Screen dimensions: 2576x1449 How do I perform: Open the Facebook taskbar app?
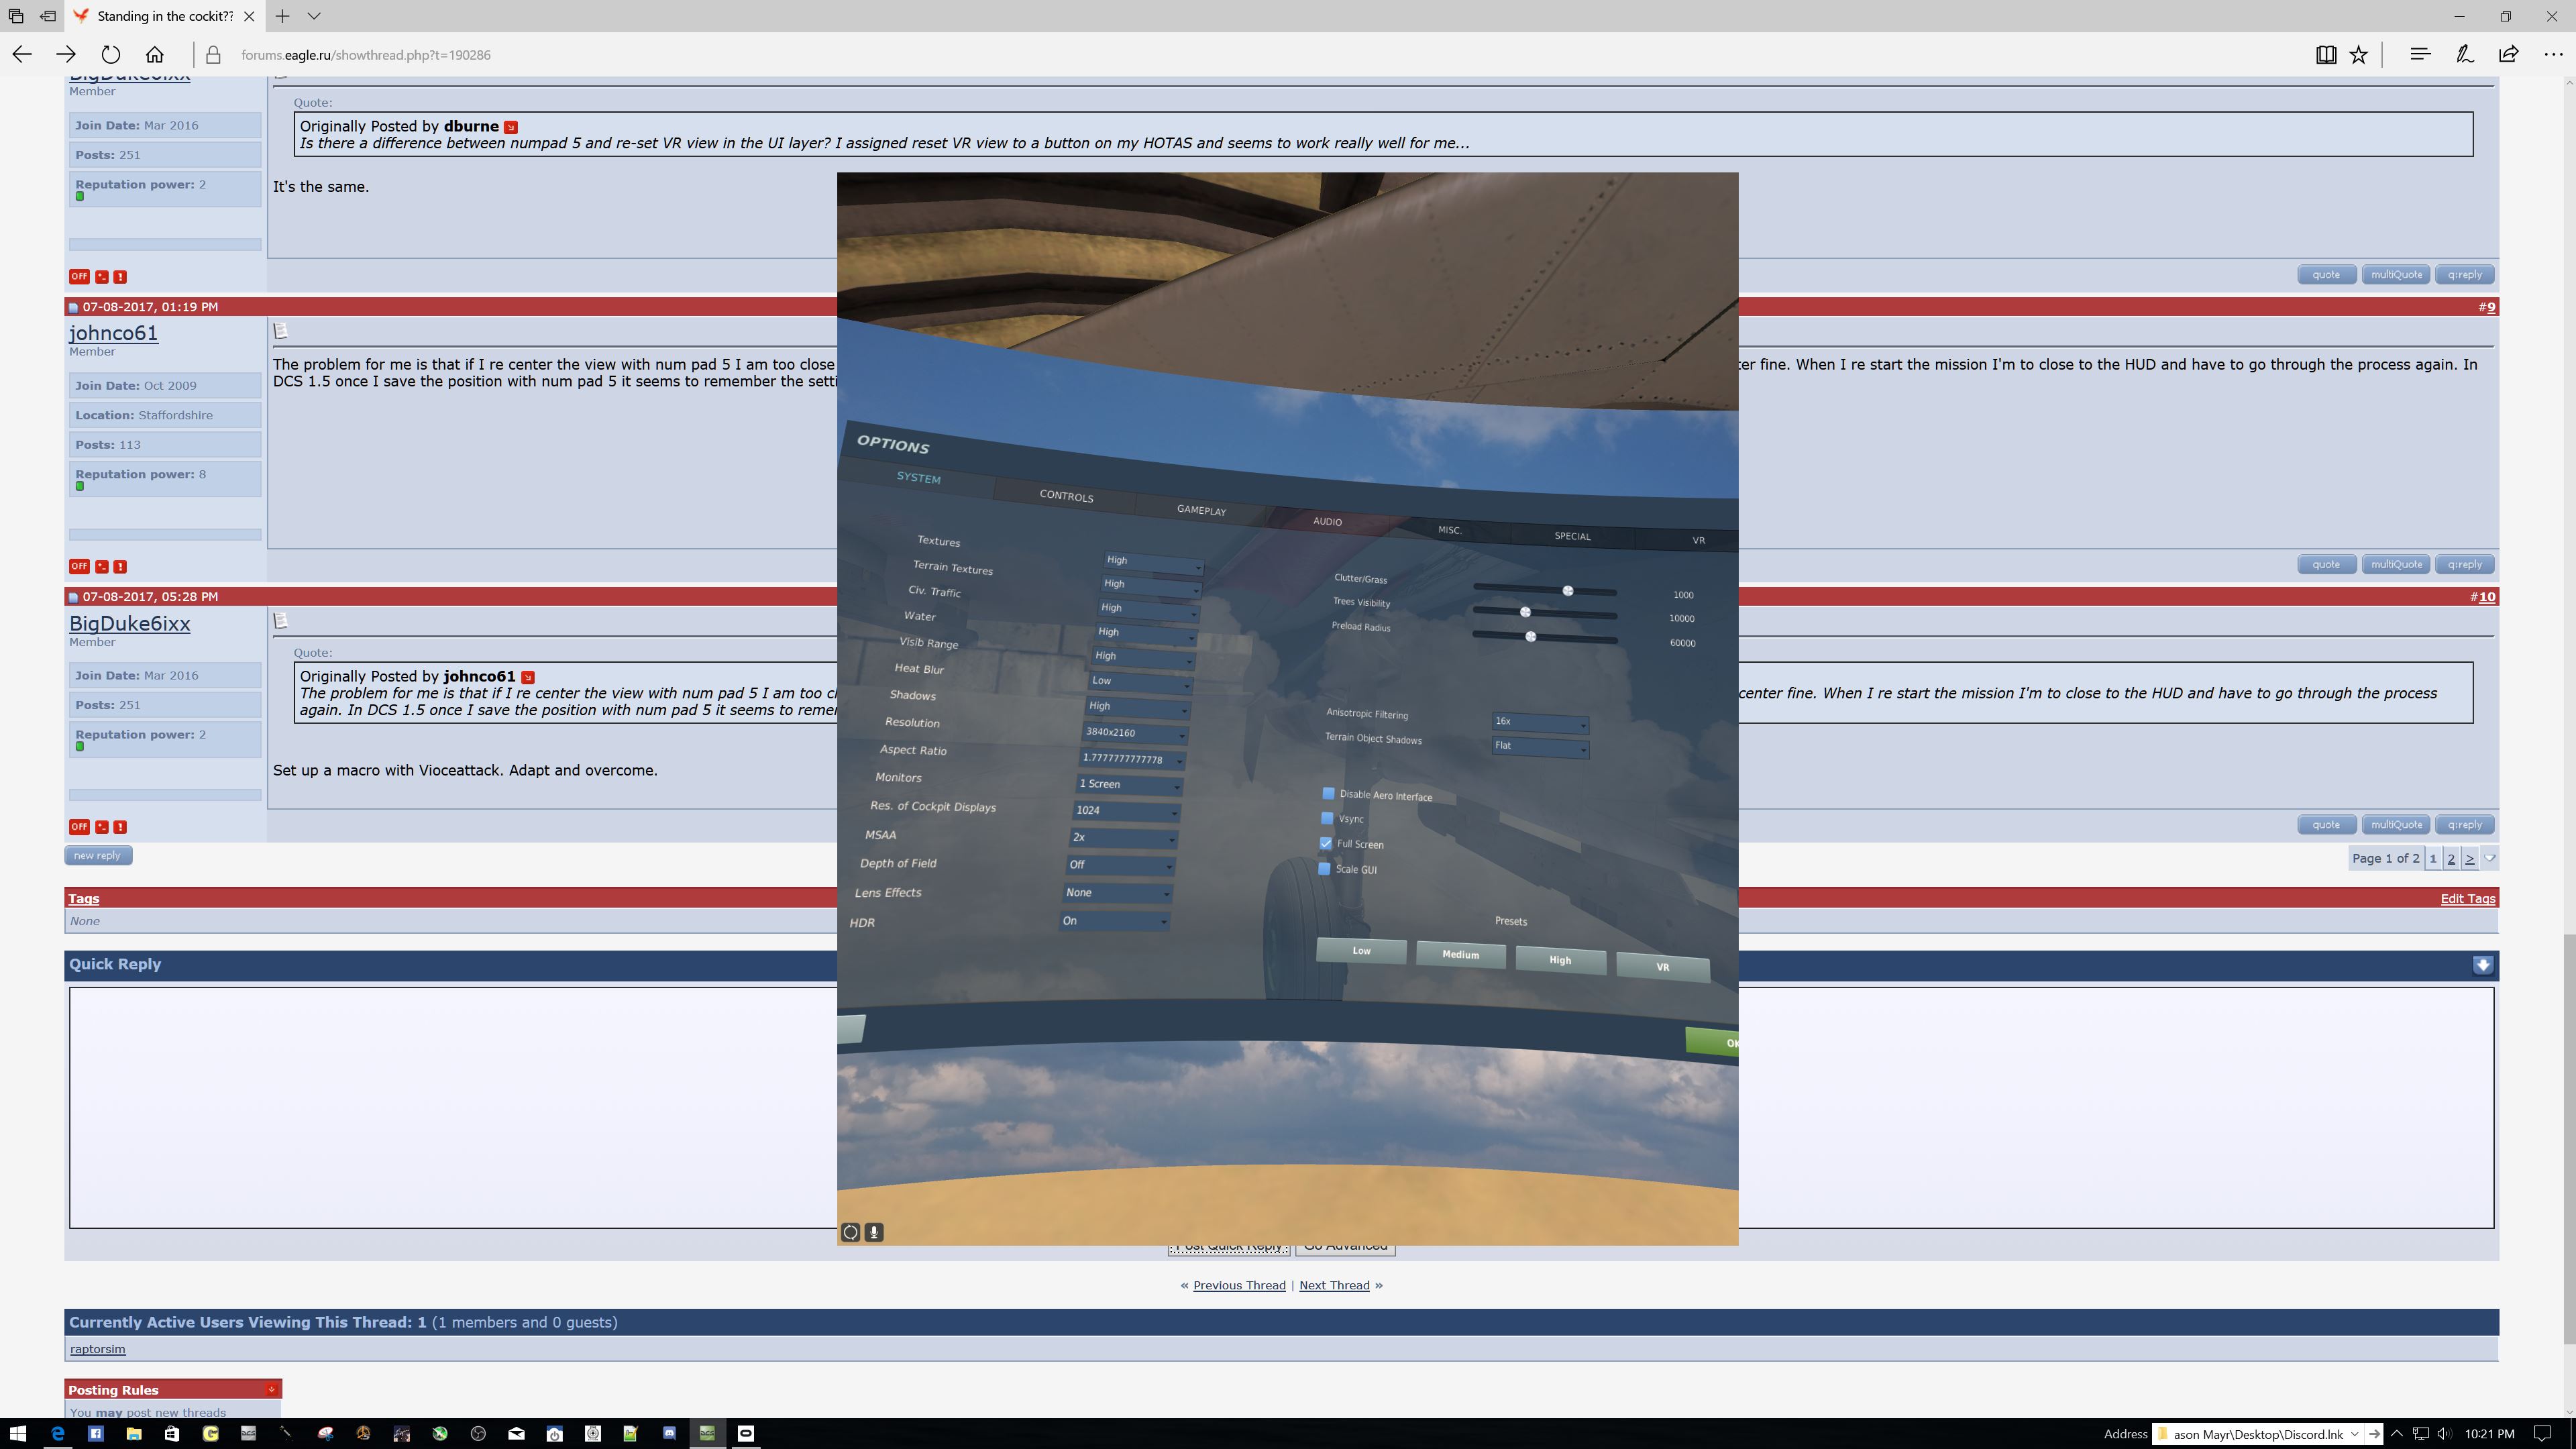[x=96, y=1433]
